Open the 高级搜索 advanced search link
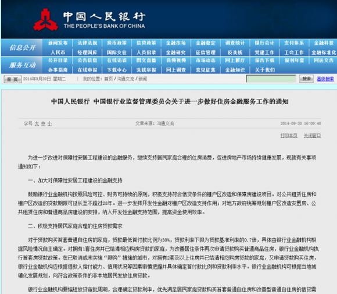Screen dimensions: 337x294 (325, 79)
